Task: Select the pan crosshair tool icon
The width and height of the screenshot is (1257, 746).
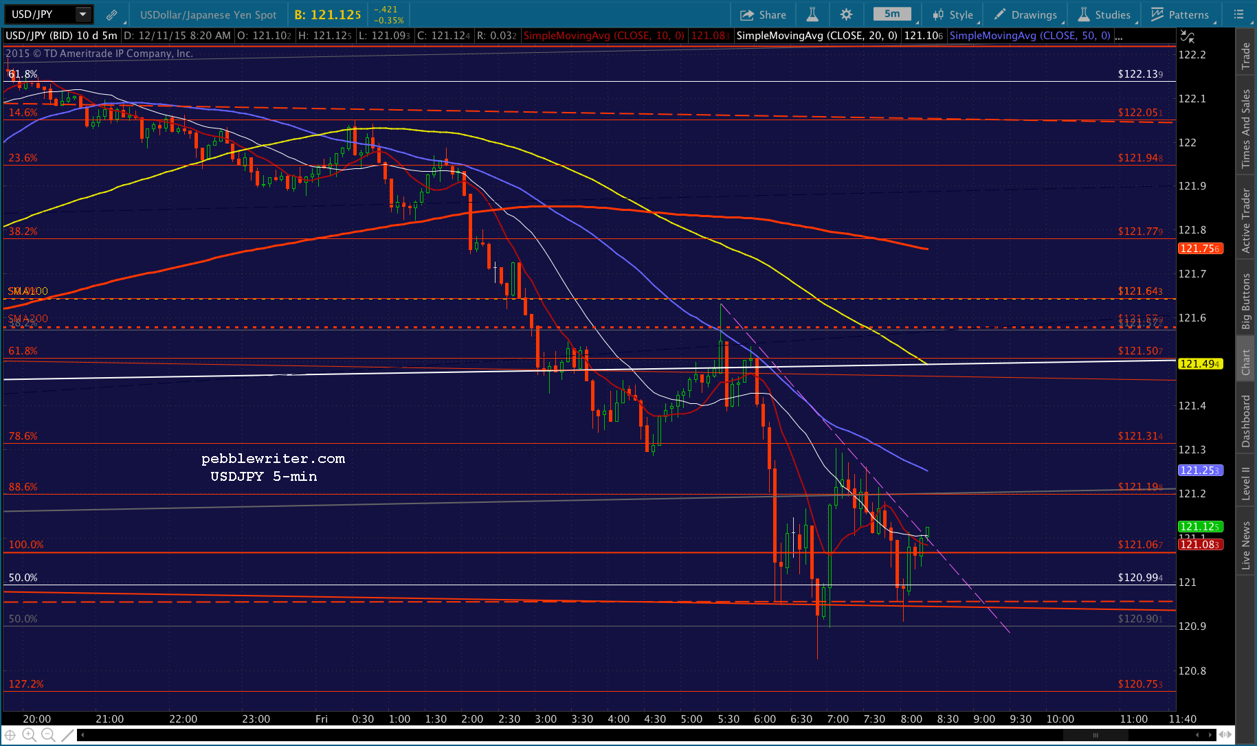Action: coord(10,735)
